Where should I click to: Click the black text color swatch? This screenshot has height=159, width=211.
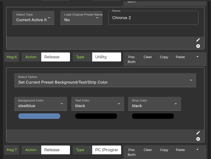pos(96,116)
